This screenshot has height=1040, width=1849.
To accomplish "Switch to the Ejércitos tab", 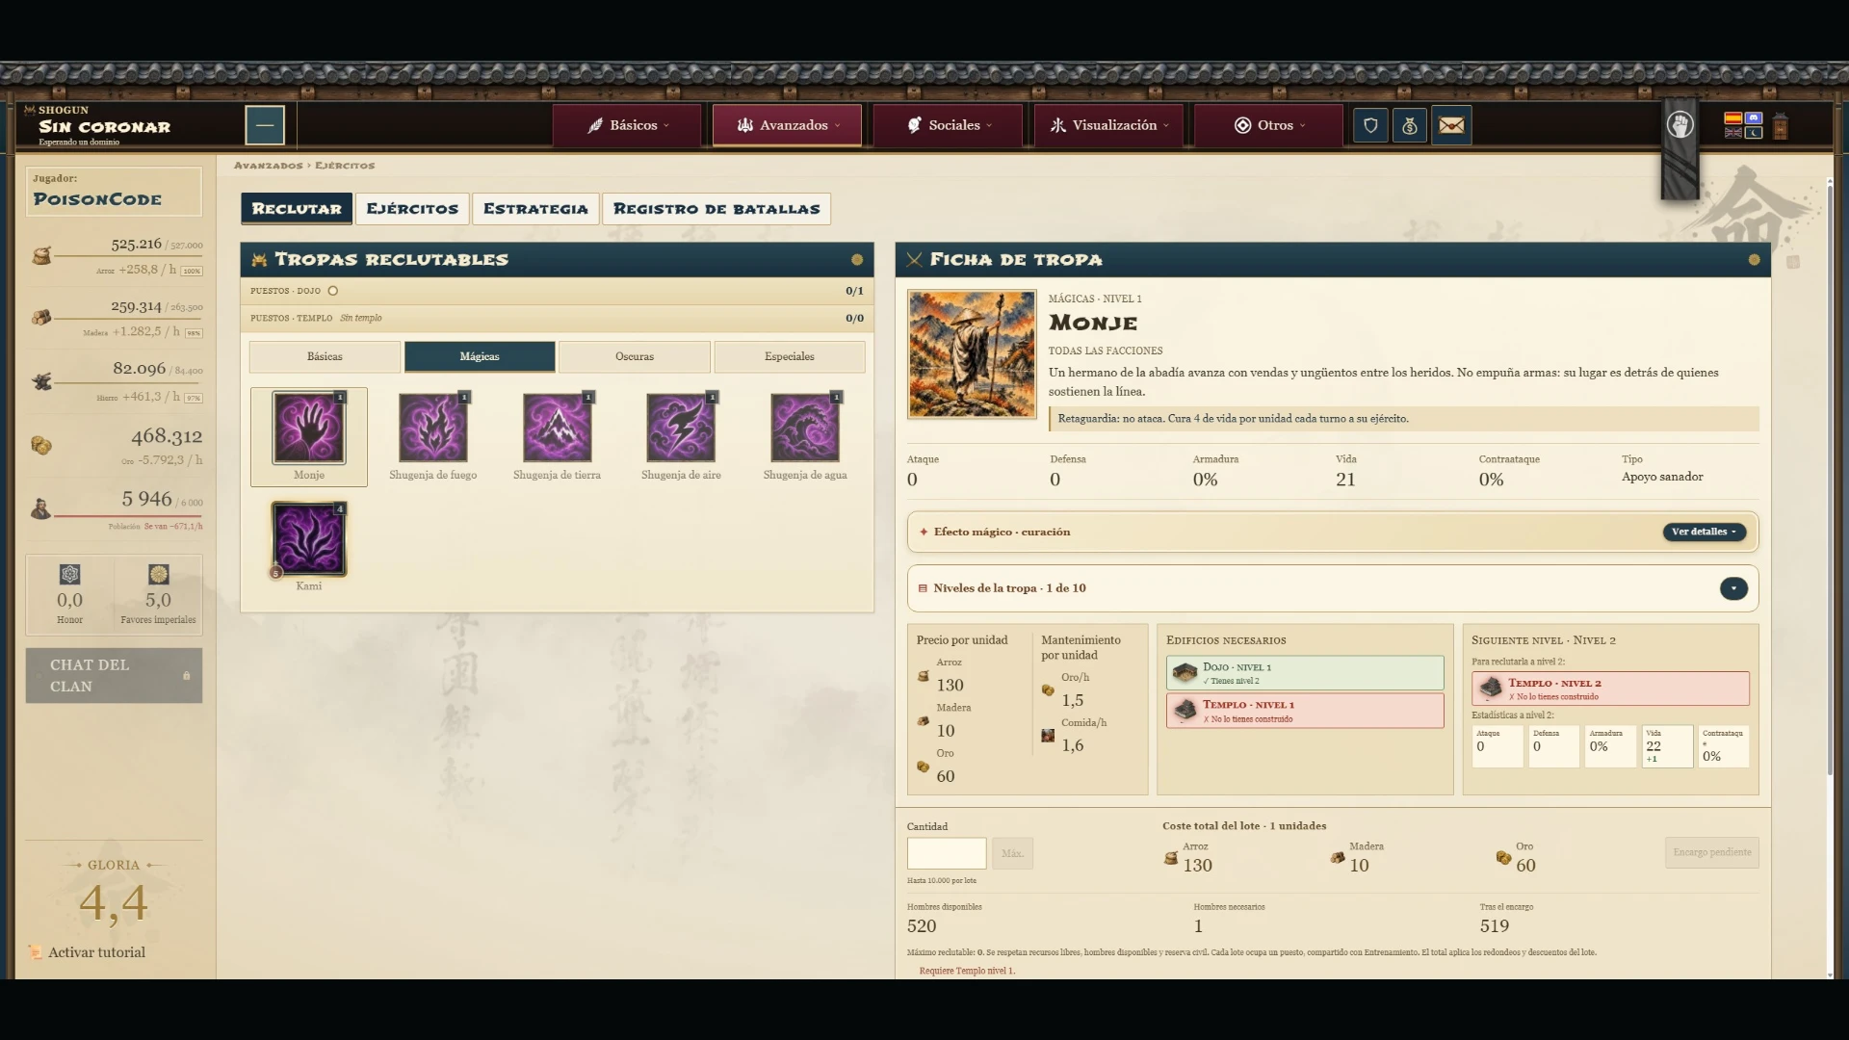I will pyautogui.click(x=412, y=209).
